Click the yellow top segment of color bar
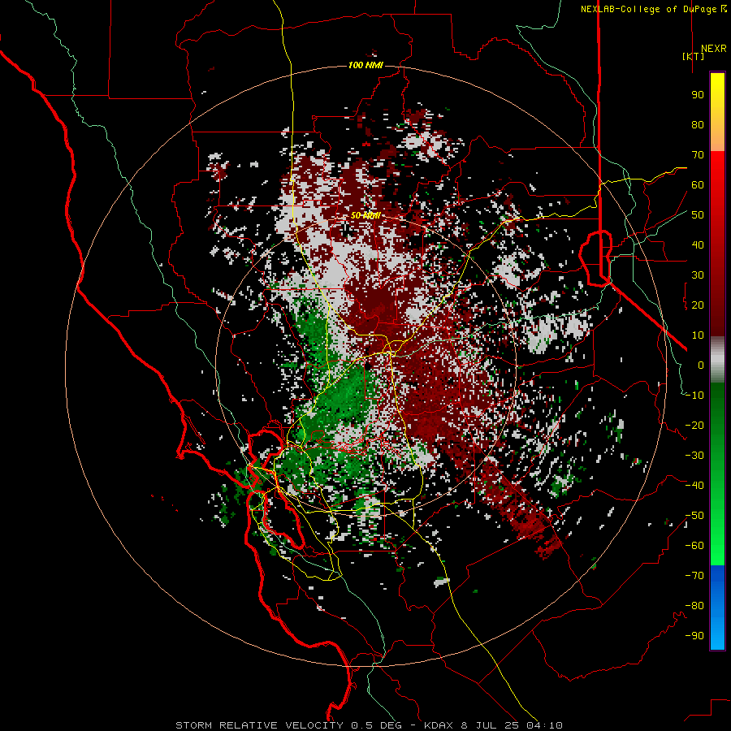 pos(717,112)
